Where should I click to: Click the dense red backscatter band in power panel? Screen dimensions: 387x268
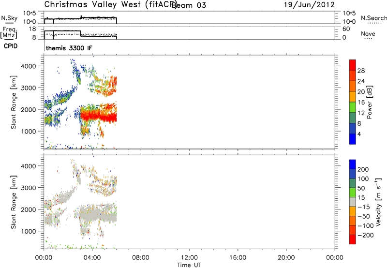(99, 116)
